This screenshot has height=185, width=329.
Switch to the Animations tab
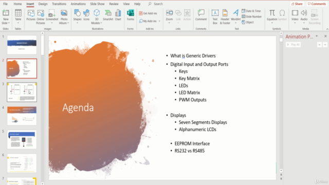(x=78, y=4)
